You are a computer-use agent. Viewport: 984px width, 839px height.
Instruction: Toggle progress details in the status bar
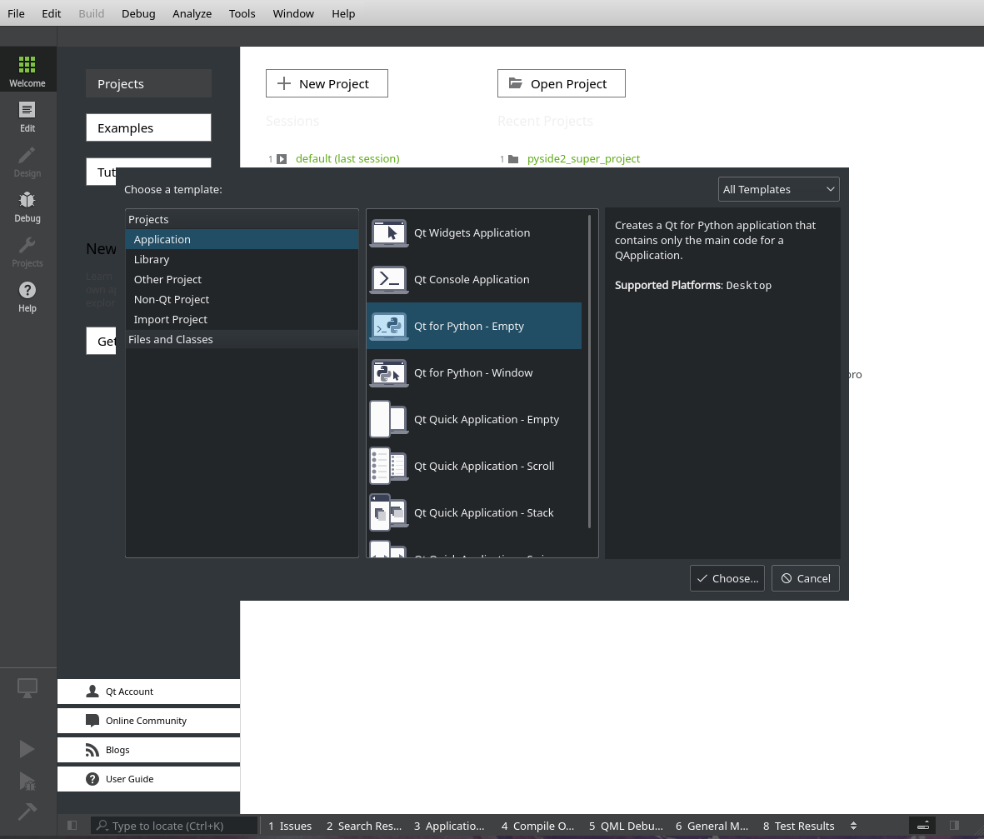pos(922,825)
